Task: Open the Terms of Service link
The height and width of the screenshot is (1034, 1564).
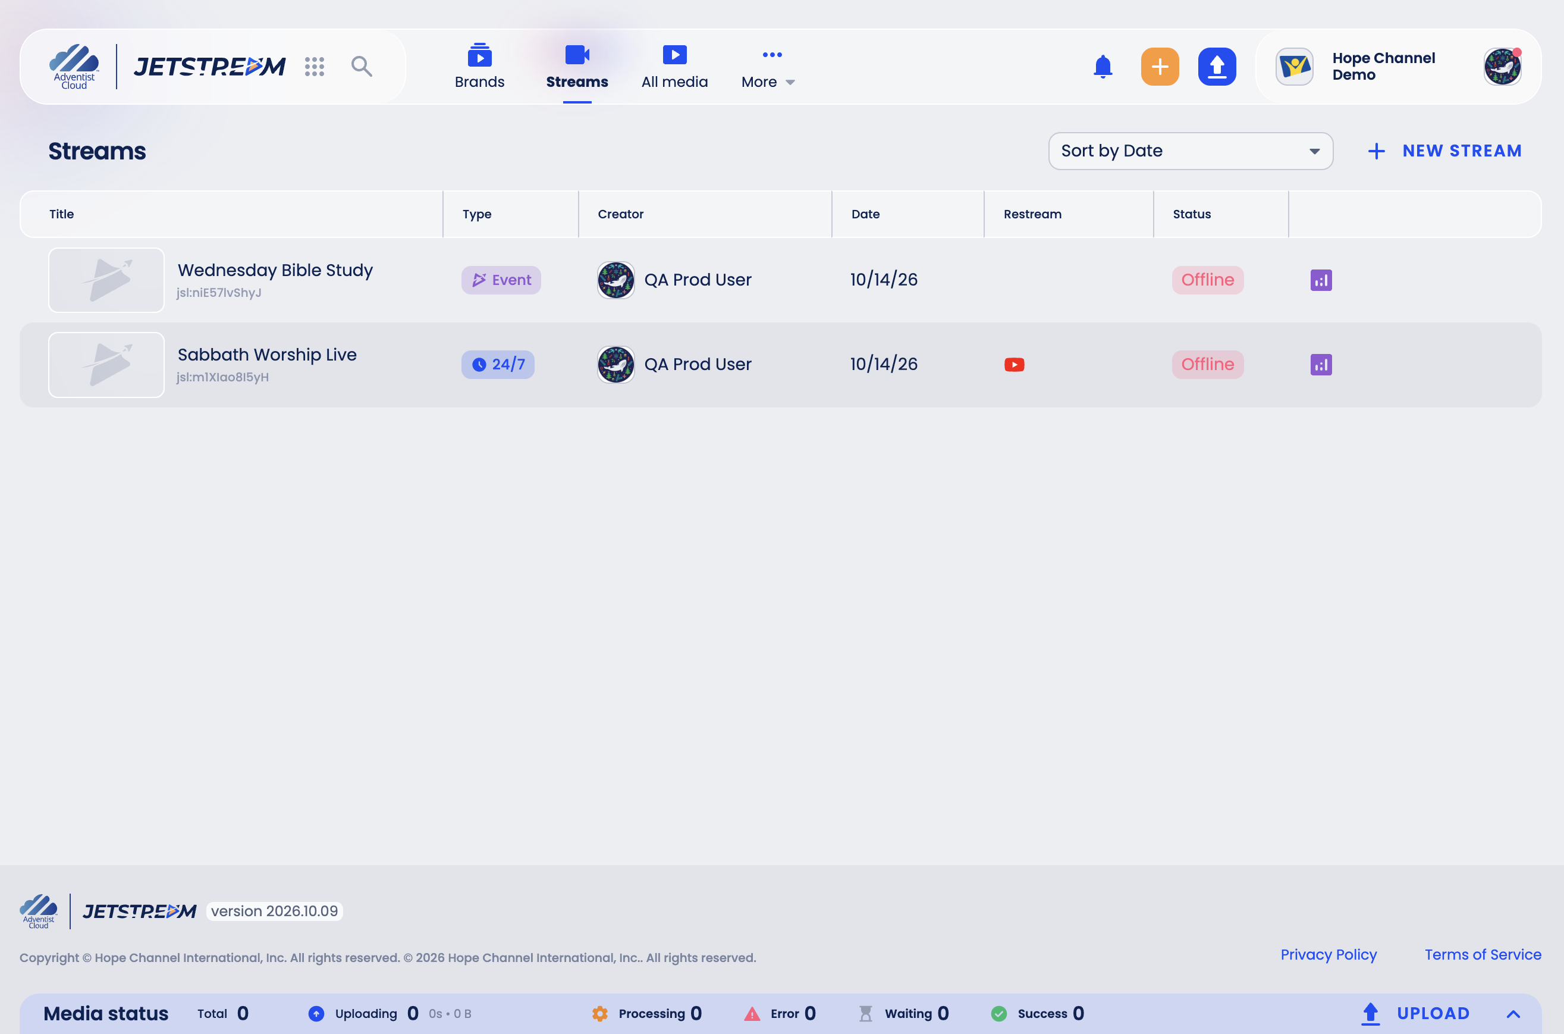Action: pos(1483,954)
